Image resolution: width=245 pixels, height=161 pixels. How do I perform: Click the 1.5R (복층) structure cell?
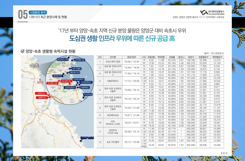[144, 145]
